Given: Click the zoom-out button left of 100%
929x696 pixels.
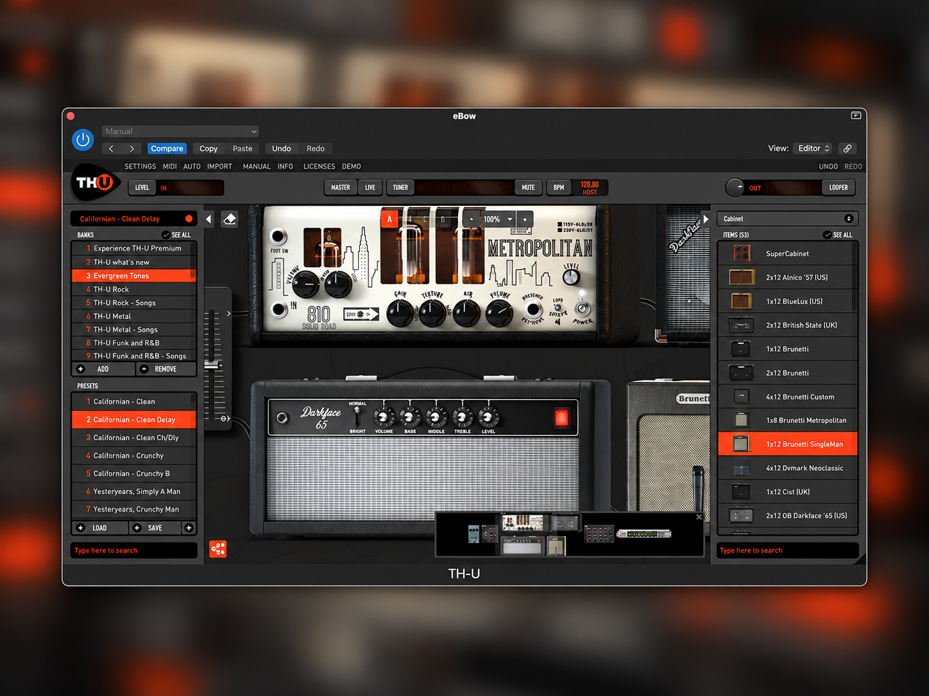Looking at the screenshot, I should point(472,219).
